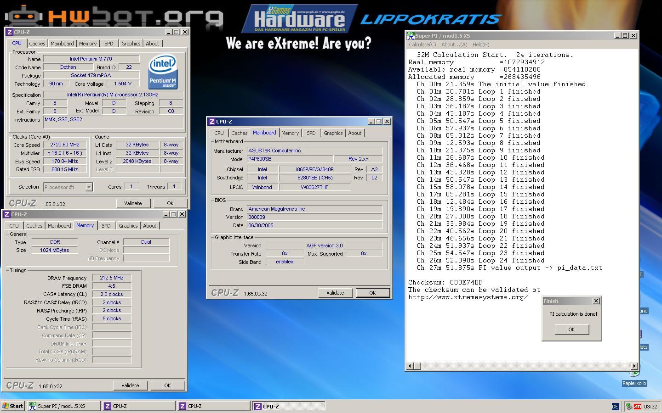Click the CPU-Z title icon of the Memory window

pyautogui.click(x=7, y=214)
